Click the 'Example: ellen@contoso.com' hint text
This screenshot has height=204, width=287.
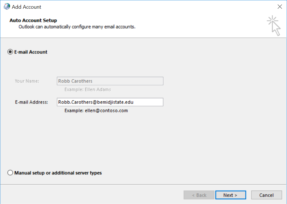[96, 111]
